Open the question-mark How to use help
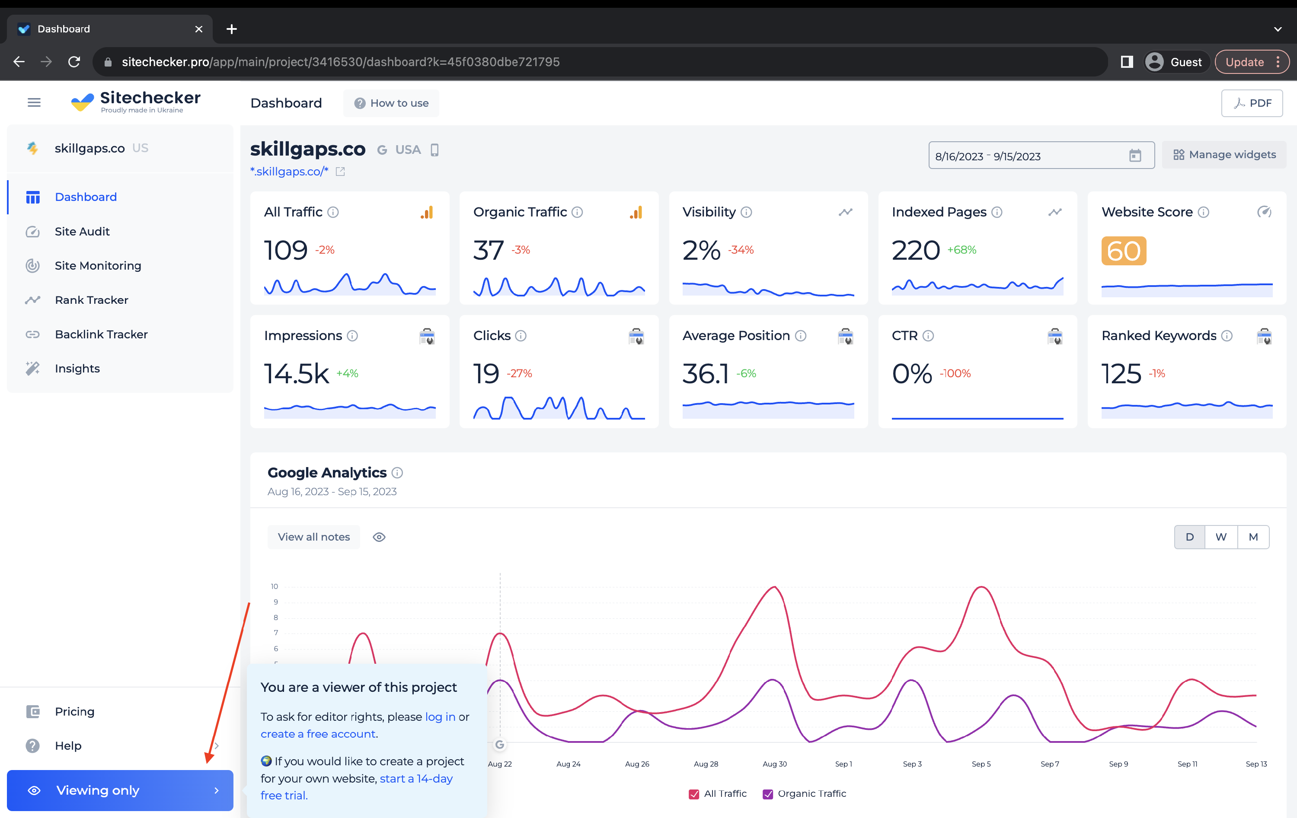 (391, 103)
